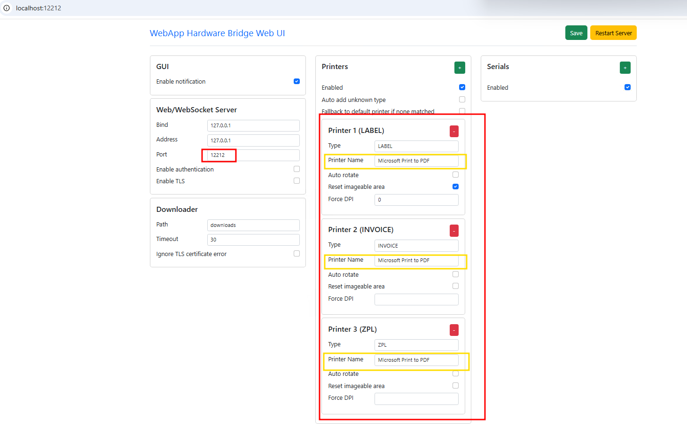Remove Printer 2 (INVOICE) using its minus icon
The image size is (687, 428).
click(x=453, y=230)
